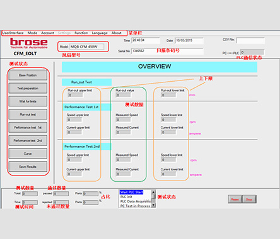
Task: Open the UserInterface menu
Action: pos(13,33)
